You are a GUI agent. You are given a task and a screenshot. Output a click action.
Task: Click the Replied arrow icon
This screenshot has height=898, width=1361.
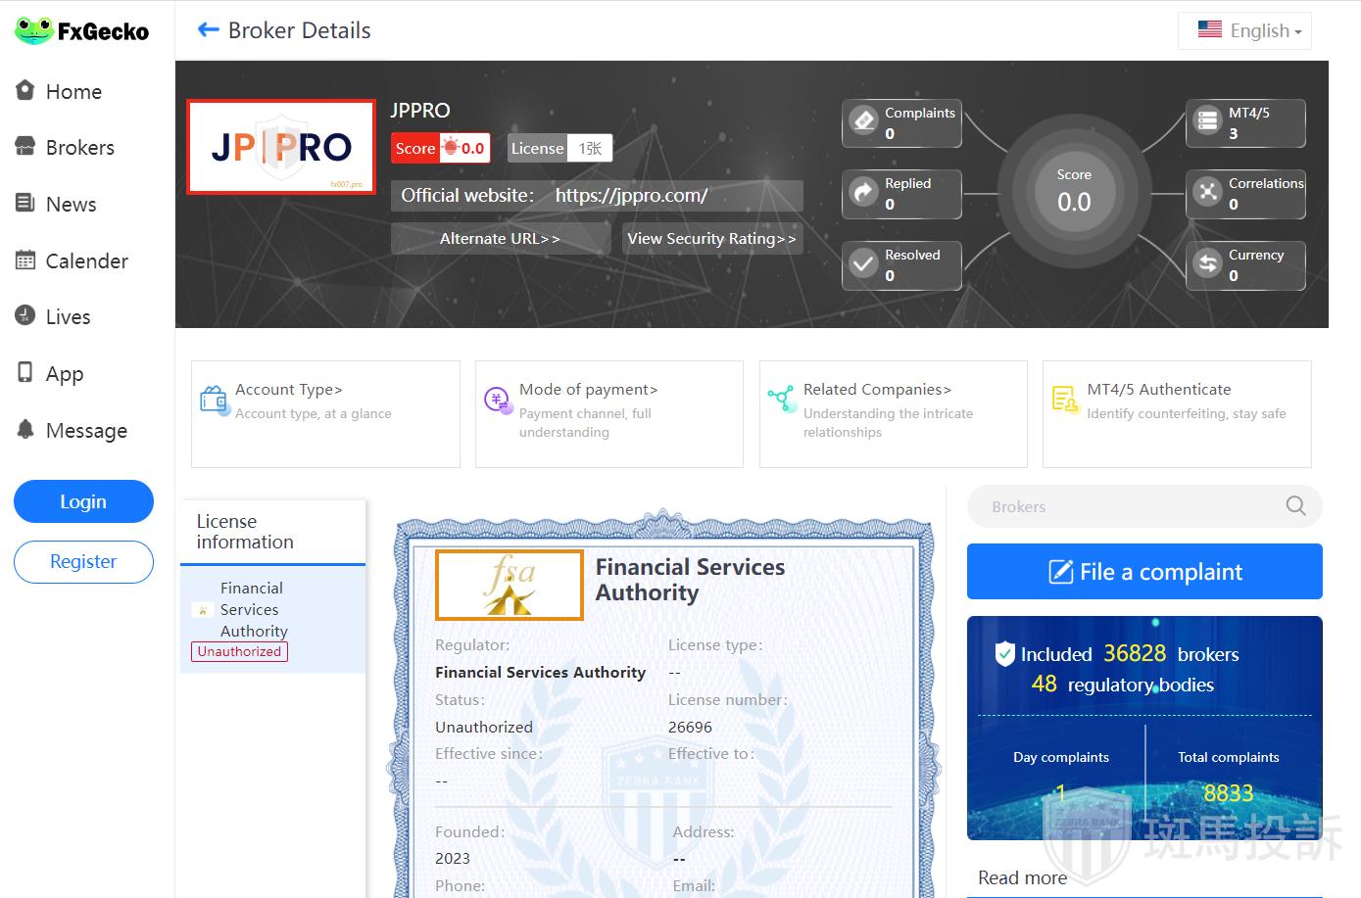[863, 193]
